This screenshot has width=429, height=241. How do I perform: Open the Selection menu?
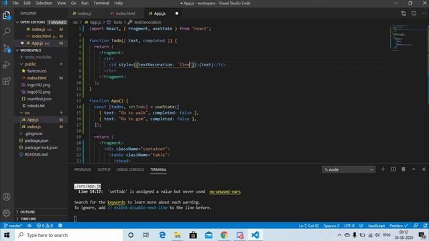44,3
